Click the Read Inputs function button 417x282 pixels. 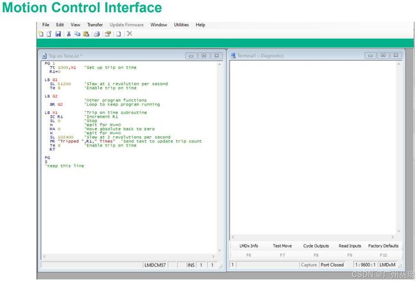point(350,246)
